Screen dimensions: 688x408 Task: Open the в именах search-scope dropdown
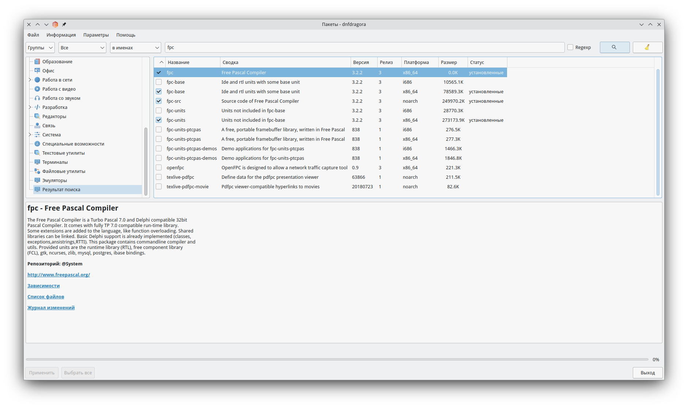(x=136, y=48)
